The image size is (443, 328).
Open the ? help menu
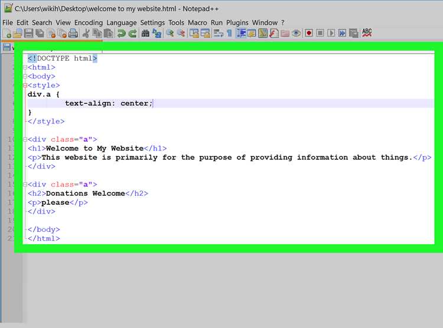click(282, 22)
